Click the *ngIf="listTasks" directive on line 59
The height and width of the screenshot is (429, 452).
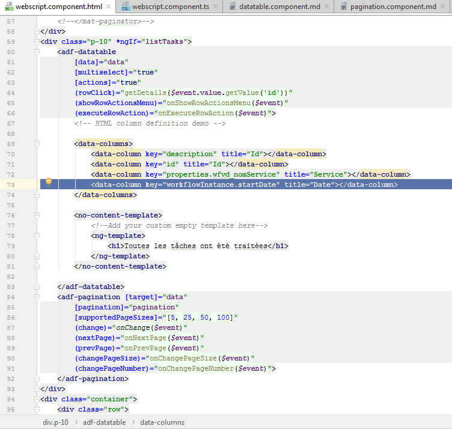coord(151,42)
